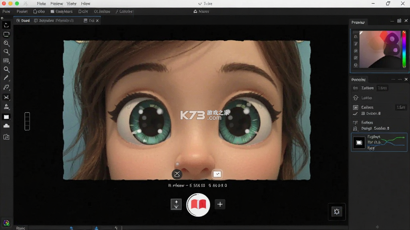
Task: Open the 'Hlex' menu in the title bar
Action: 86,4
